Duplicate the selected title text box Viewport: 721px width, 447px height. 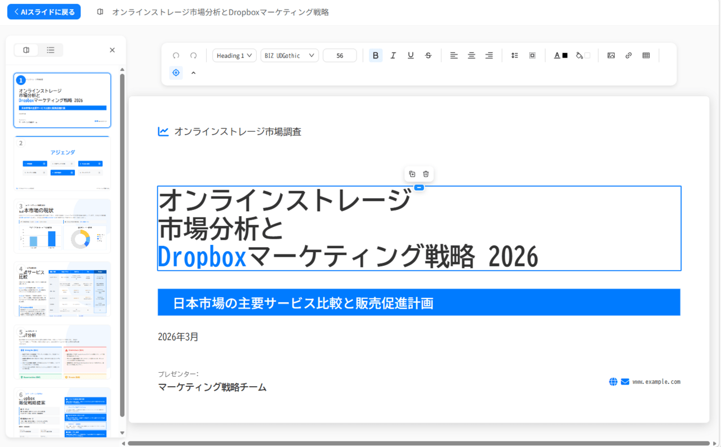(x=412, y=174)
